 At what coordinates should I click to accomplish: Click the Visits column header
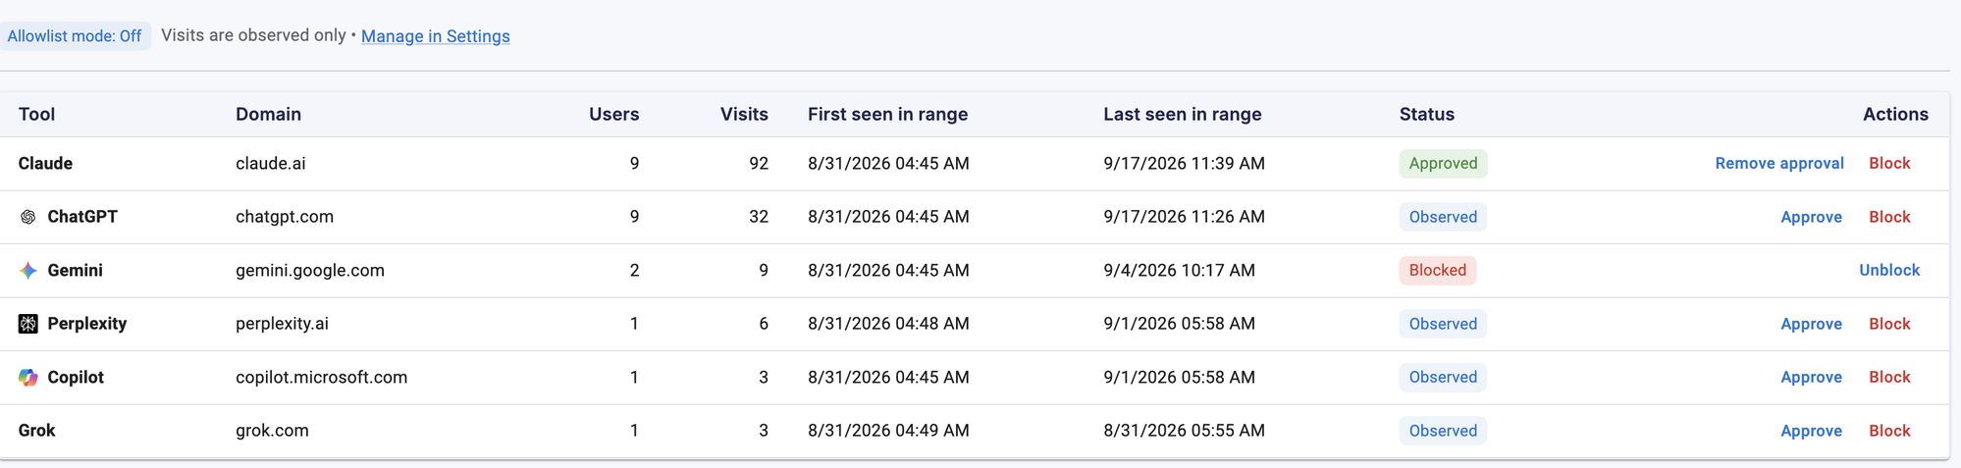pos(744,115)
